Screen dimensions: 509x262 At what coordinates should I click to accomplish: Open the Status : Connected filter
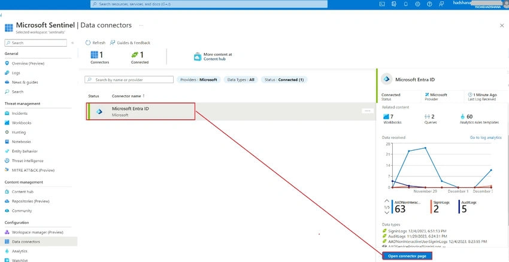pos(284,80)
